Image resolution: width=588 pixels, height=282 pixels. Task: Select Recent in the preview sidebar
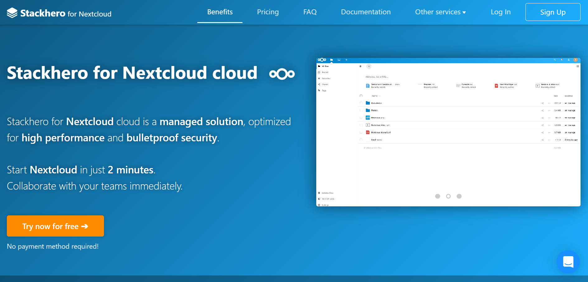click(323, 72)
